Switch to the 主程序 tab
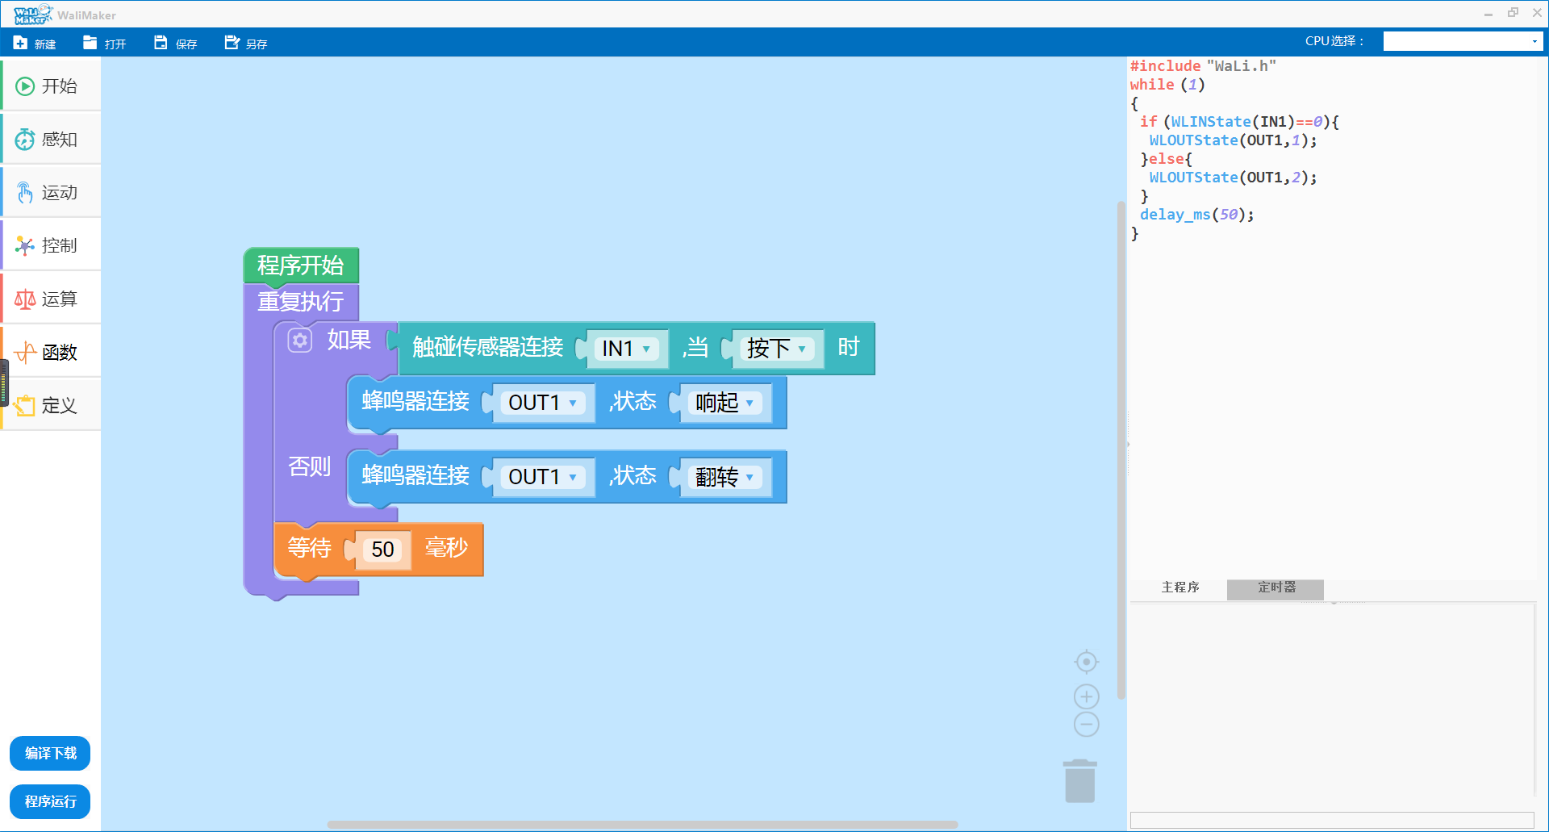 (1179, 587)
